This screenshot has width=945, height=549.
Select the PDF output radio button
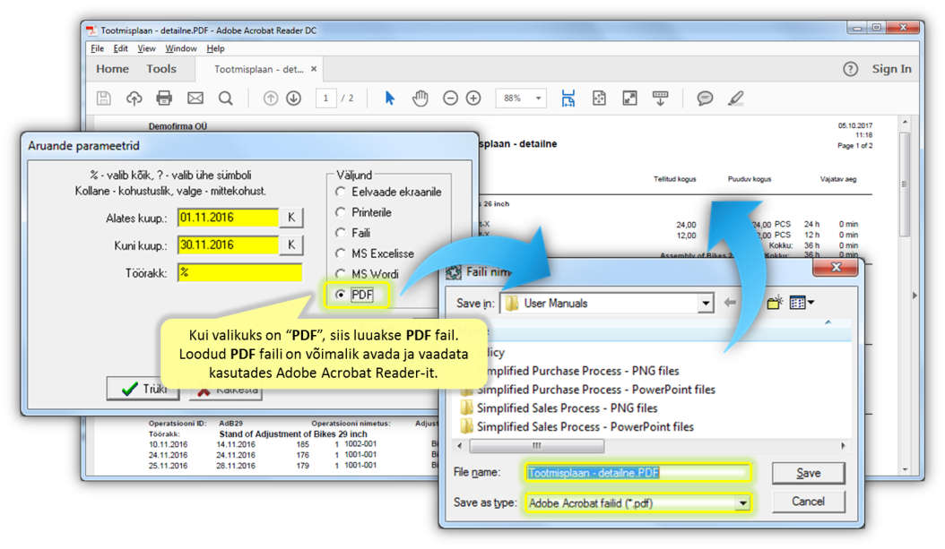[x=341, y=295]
